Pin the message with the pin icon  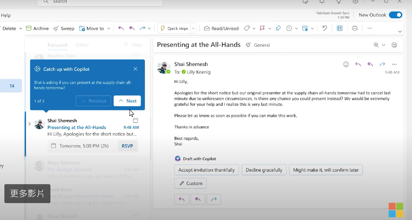(278, 28)
